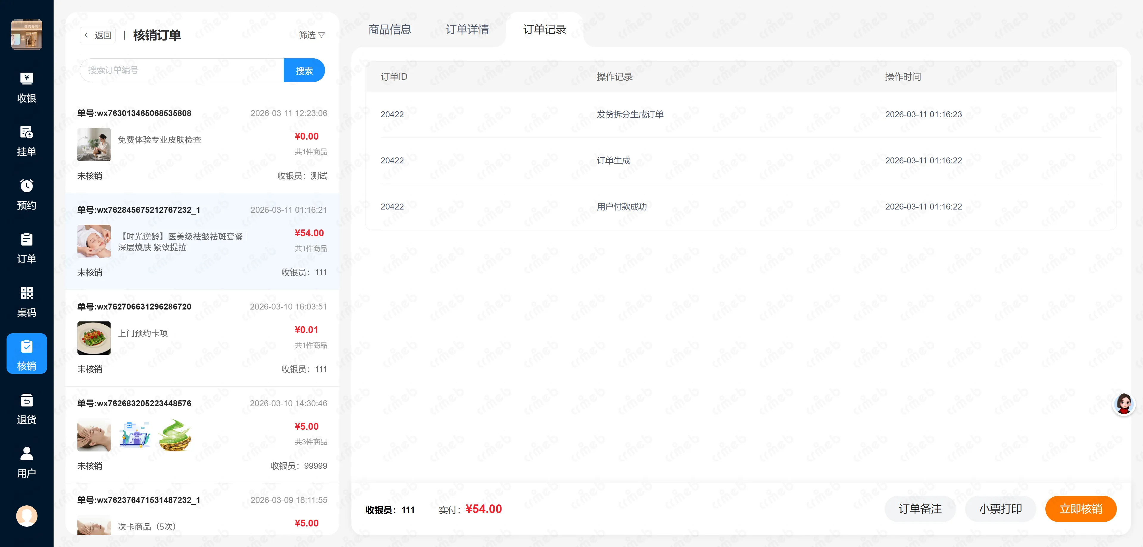1143x547 pixels.
Task: Click the 收银员：测试 label
Action: click(302, 176)
